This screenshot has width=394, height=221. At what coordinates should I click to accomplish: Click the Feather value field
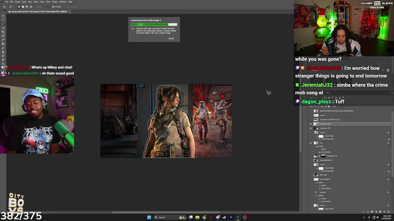[x=47, y=7]
